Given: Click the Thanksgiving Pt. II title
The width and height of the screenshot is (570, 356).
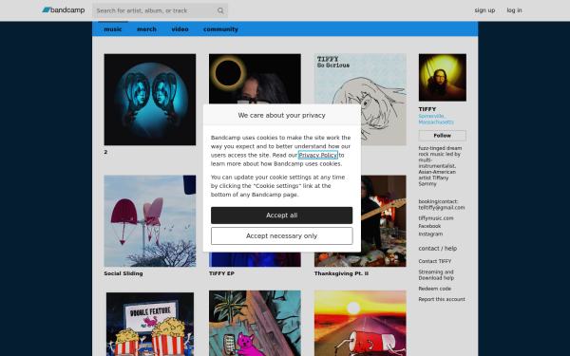Looking at the screenshot, I should click(341, 273).
